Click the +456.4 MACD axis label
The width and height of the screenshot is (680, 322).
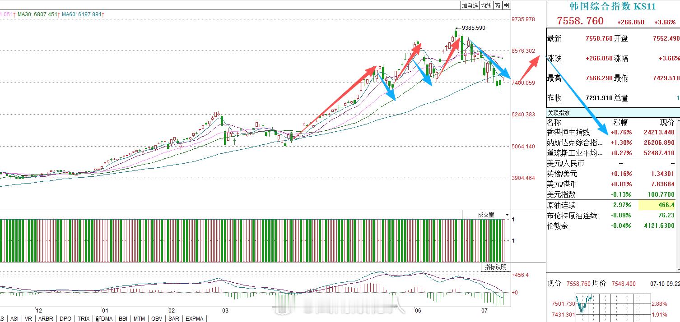(x=520, y=275)
